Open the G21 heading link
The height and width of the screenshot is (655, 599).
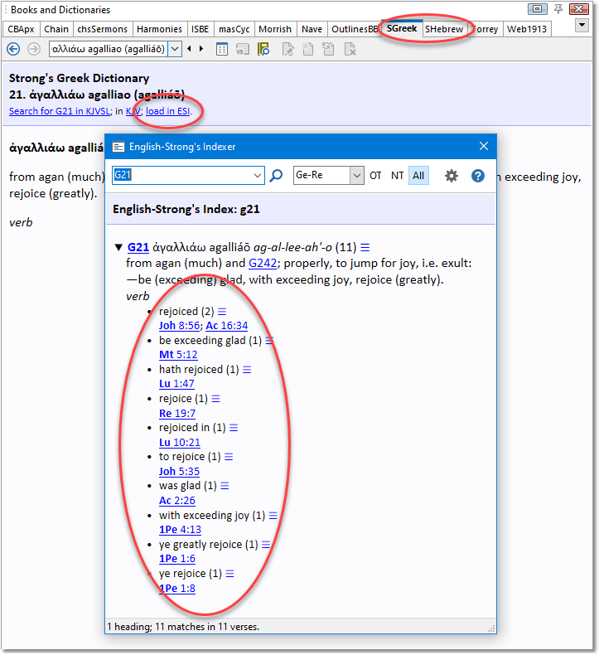(138, 248)
